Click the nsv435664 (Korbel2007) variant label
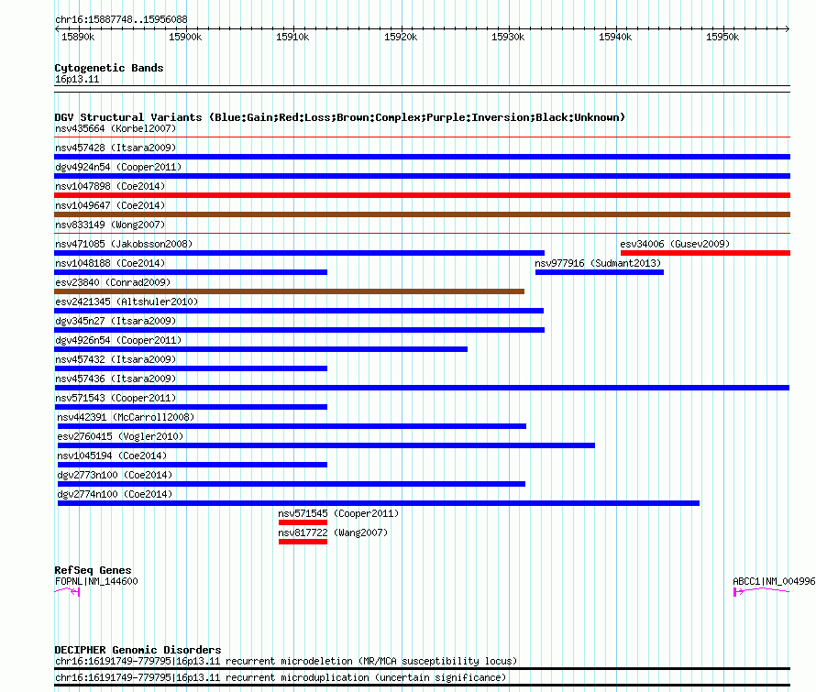The height and width of the screenshot is (692, 816). [x=116, y=128]
